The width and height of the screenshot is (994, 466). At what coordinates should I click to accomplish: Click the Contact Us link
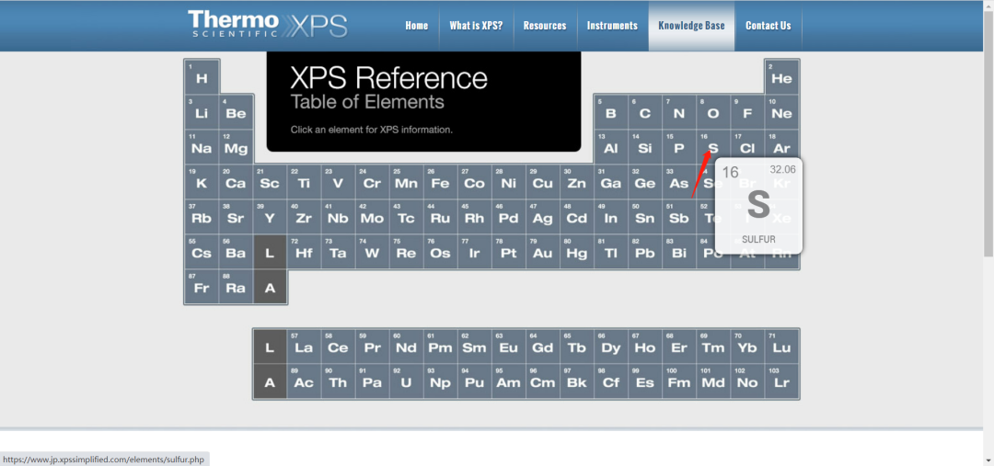[x=768, y=26]
